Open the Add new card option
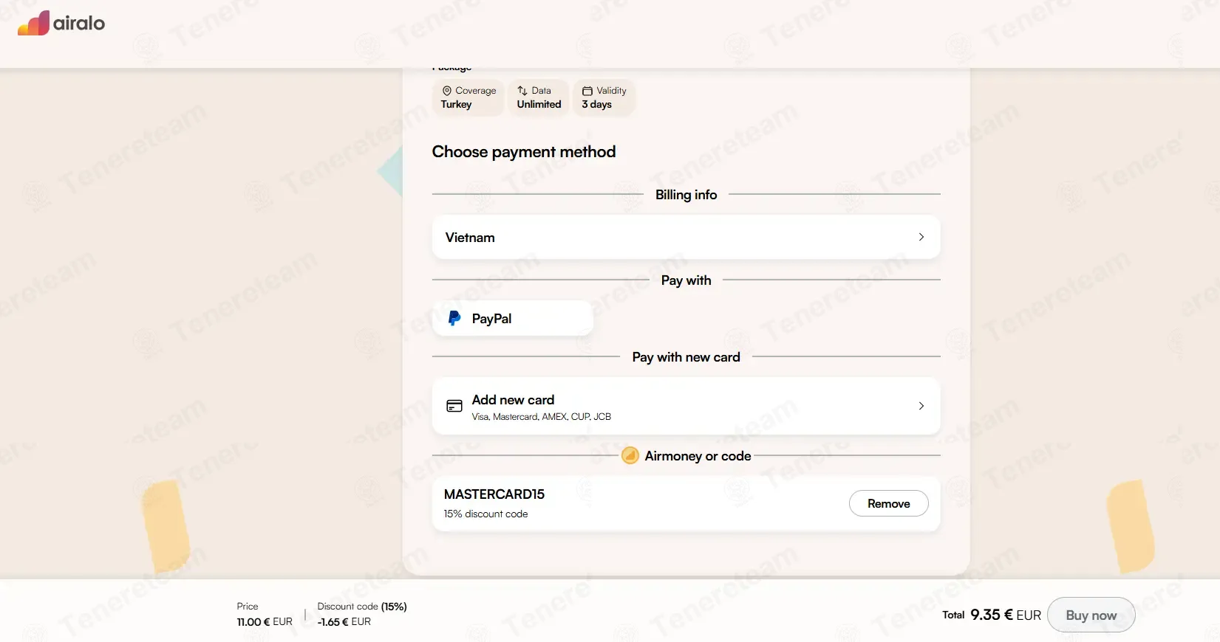The image size is (1220, 642). point(686,406)
